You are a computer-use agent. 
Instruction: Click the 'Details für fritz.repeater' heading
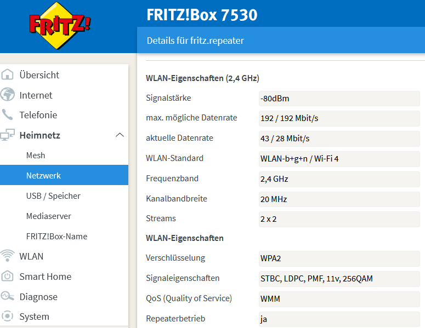pos(195,41)
